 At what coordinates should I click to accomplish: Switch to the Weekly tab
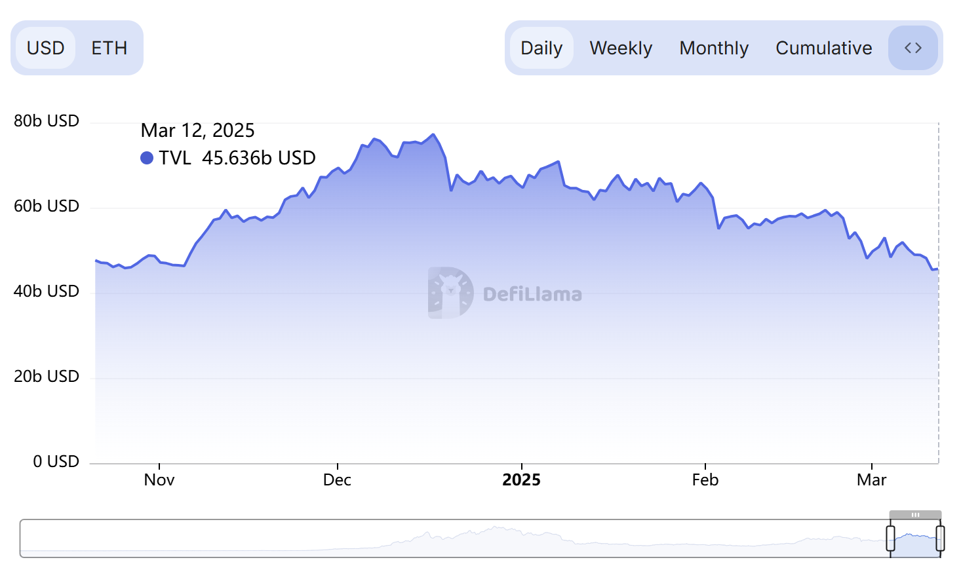(x=620, y=48)
